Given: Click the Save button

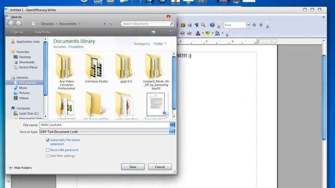Looking at the screenshot, I should pyautogui.click(x=132, y=167).
